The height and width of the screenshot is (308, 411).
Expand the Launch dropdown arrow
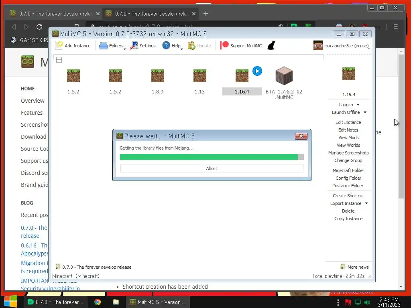point(358,105)
